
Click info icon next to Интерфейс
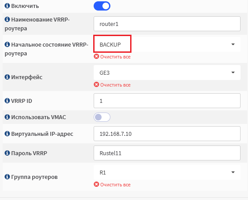tap(7, 77)
